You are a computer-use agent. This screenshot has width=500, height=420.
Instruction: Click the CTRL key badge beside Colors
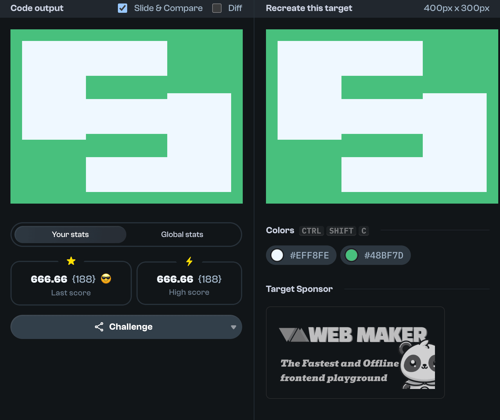point(311,231)
